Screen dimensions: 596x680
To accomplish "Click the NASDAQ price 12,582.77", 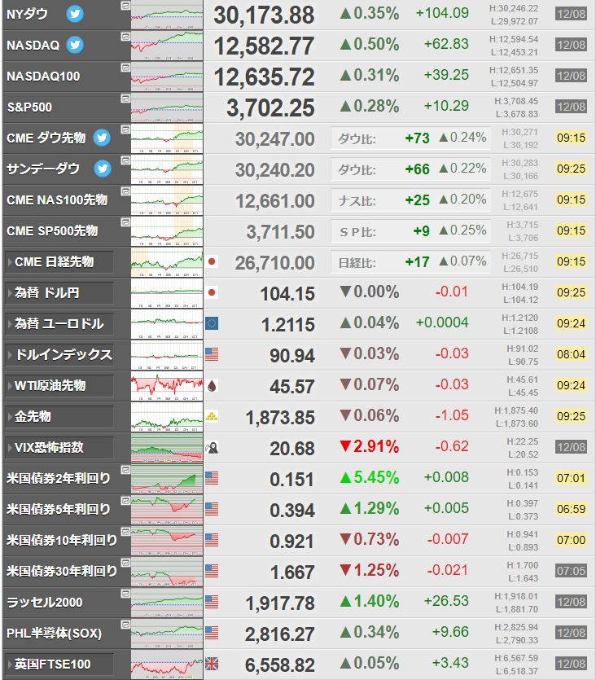I will tap(264, 46).
